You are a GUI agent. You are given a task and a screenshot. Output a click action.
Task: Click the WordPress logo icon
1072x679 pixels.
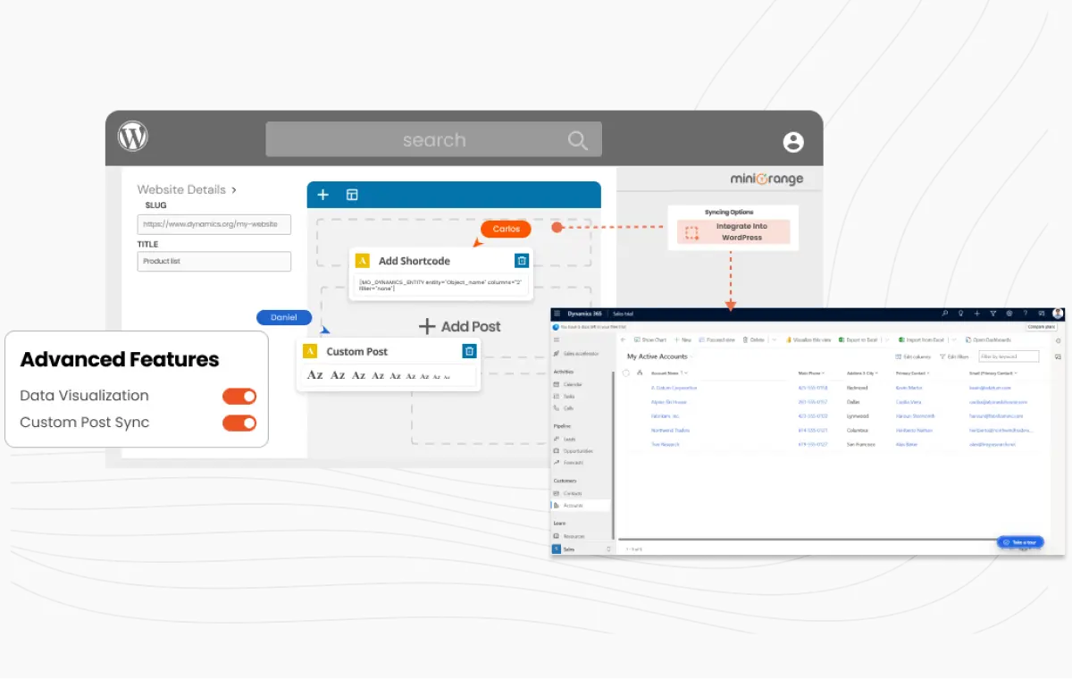(x=133, y=137)
